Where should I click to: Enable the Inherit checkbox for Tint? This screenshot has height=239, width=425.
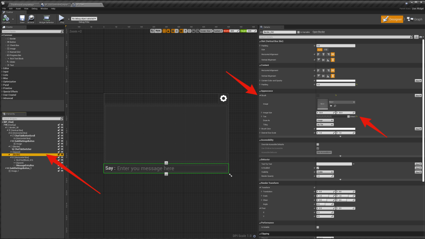[349, 117]
